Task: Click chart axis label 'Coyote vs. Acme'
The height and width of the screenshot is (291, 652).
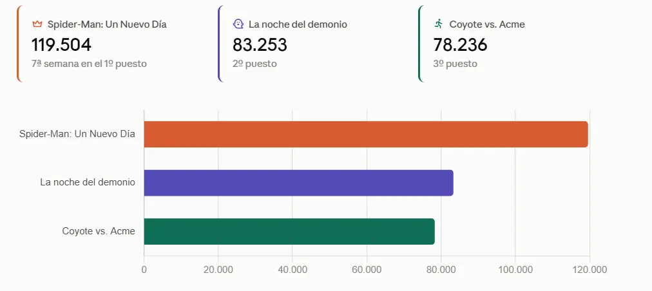Action: [x=99, y=231]
